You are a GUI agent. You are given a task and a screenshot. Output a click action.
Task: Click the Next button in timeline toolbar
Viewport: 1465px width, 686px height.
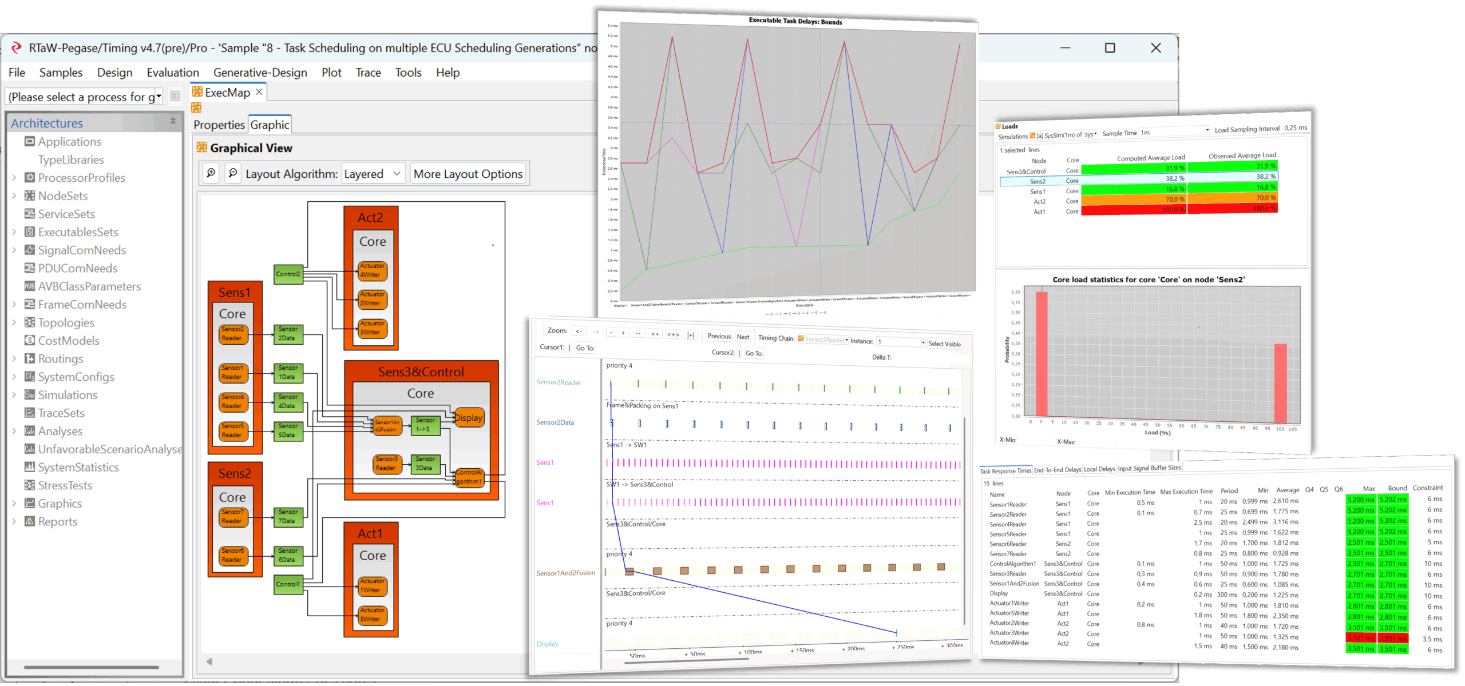click(743, 337)
